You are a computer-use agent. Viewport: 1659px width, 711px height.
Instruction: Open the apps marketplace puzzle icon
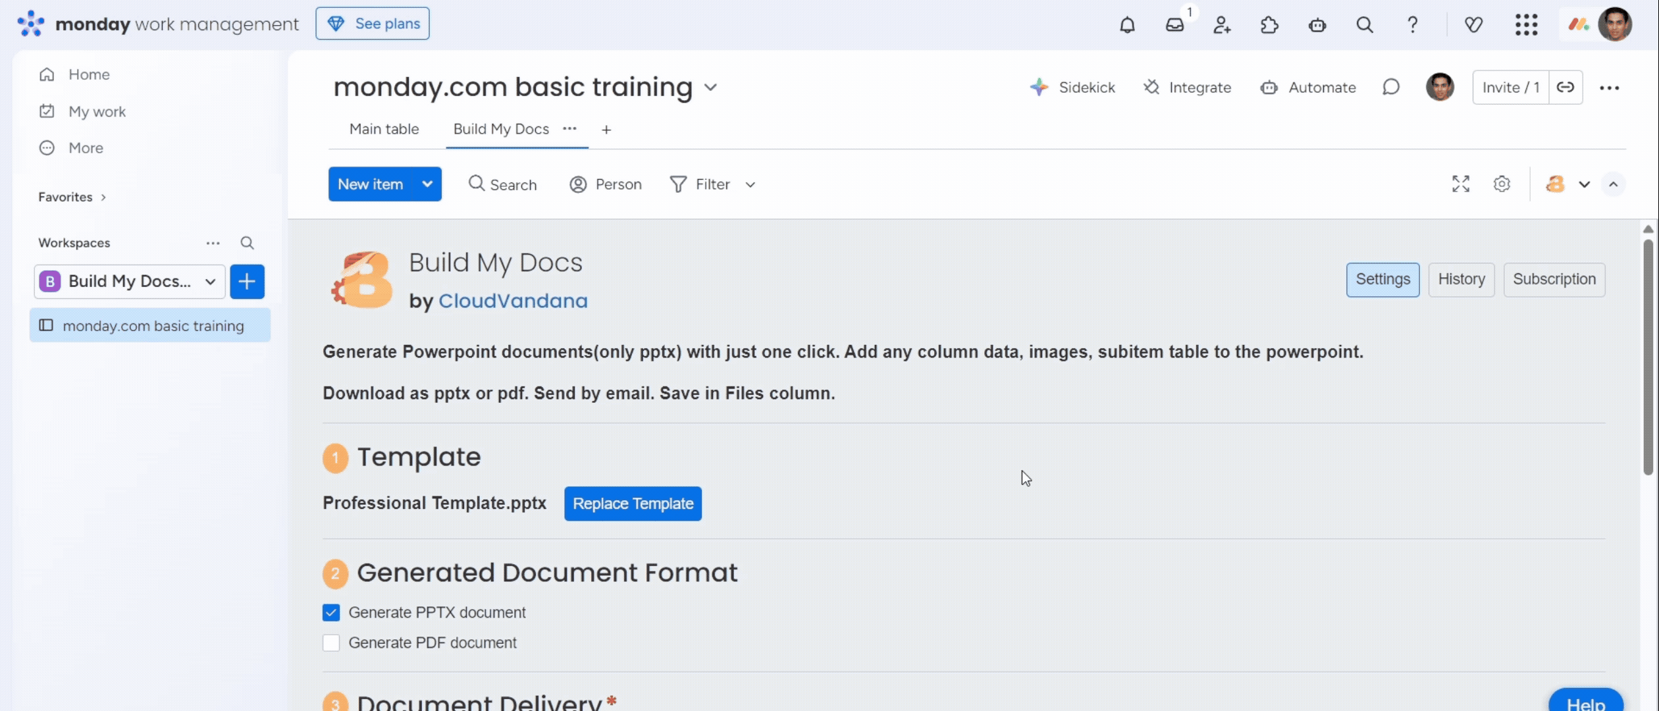pyautogui.click(x=1269, y=25)
